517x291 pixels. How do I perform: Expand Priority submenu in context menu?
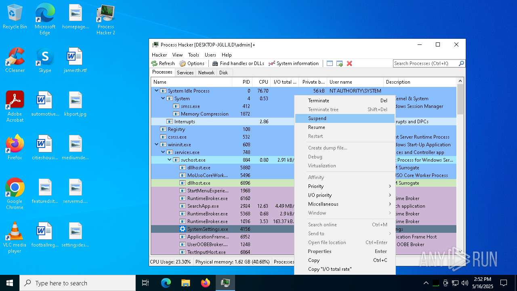(345, 186)
